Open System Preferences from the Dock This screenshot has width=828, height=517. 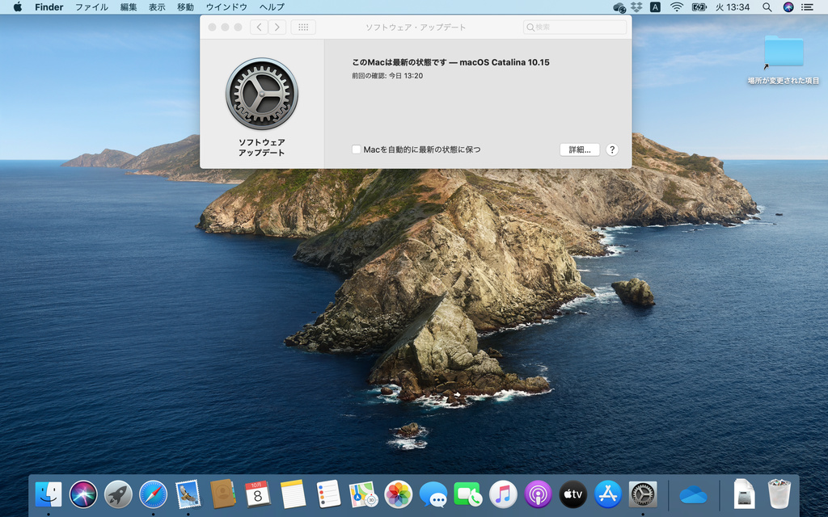point(641,494)
